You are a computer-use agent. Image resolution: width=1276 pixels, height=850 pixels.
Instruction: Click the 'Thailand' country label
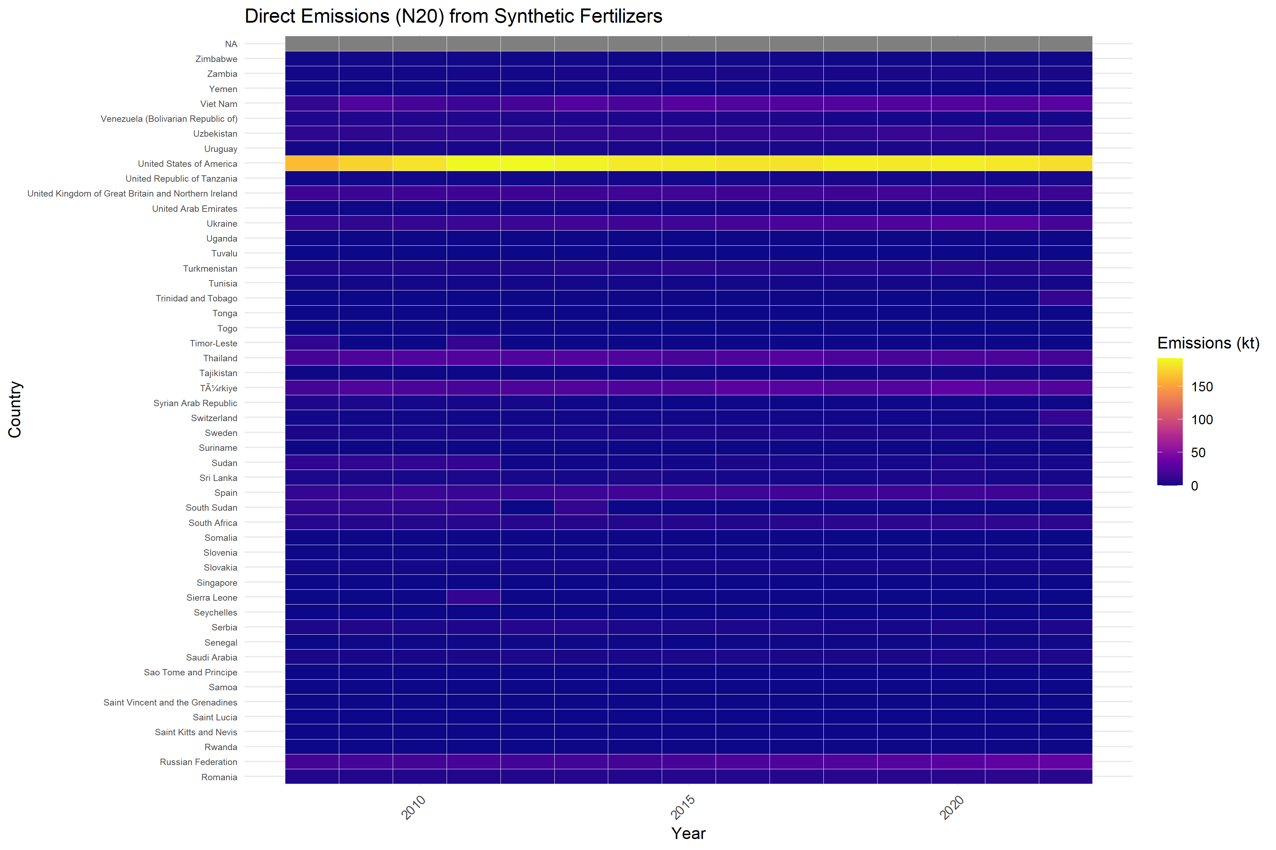click(x=220, y=358)
